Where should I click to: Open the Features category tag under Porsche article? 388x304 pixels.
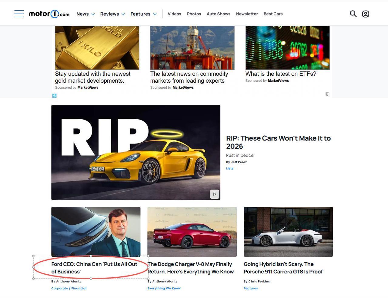(x=251, y=288)
